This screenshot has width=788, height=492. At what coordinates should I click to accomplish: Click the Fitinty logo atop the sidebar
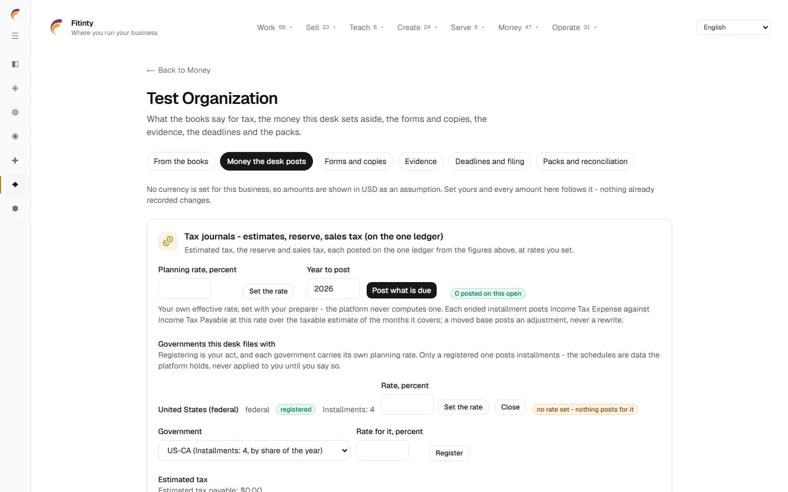(x=15, y=14)
